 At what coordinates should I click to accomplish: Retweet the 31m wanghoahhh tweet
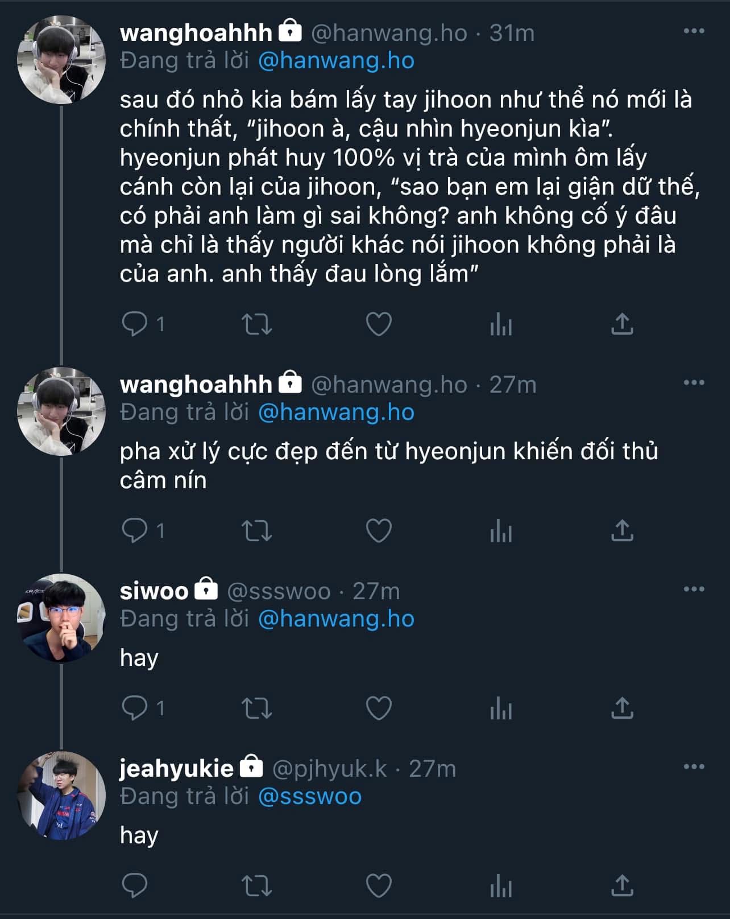257,324
